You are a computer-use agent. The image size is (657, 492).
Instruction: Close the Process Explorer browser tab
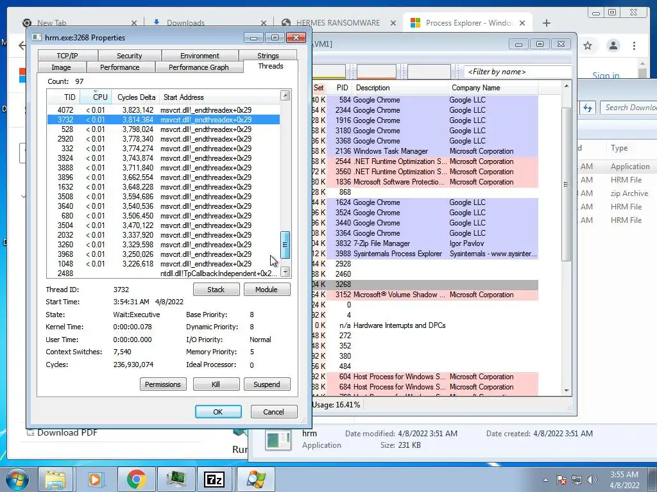(522, 23)
